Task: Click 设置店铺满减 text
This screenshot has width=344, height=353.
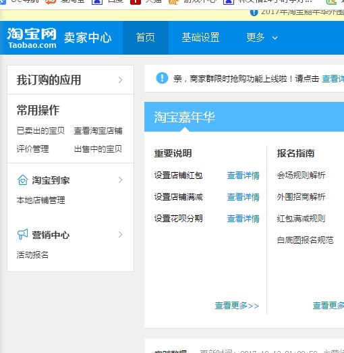Action: click(179, 197)
